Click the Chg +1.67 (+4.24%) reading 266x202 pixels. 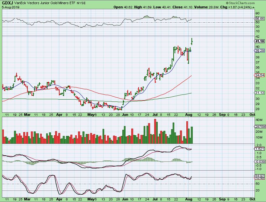[236, 7]
